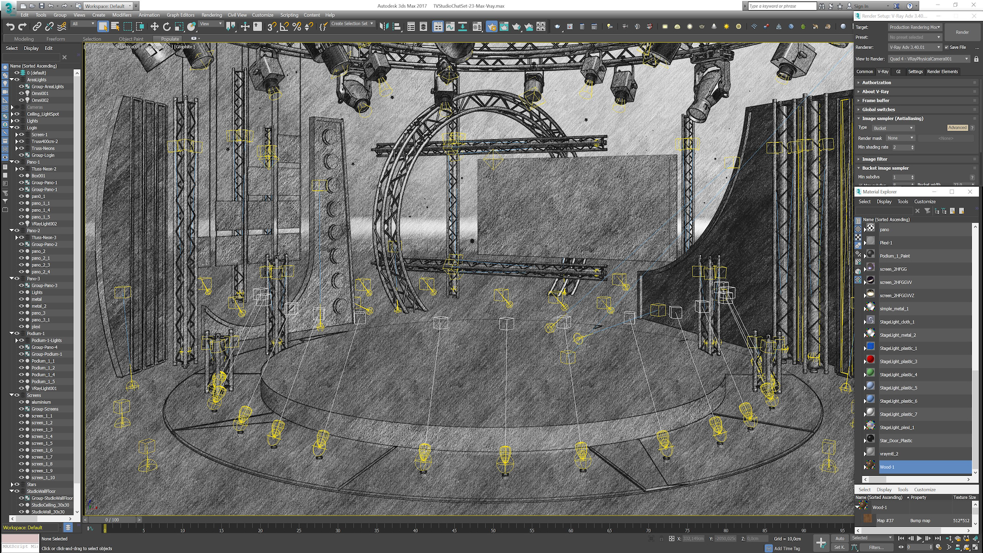Open the Rendering menu
Viewport: 983px width, 553px height.
pos(211,15)
